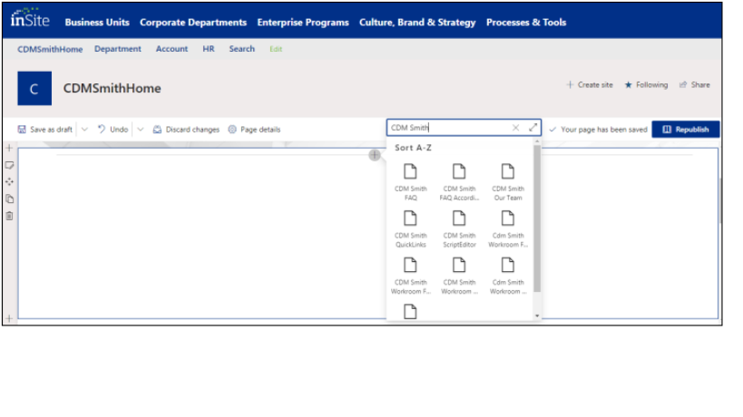Select the CDM Smith Our Team web part
Viewport: 743px width, 417px height.
[507, 180]
